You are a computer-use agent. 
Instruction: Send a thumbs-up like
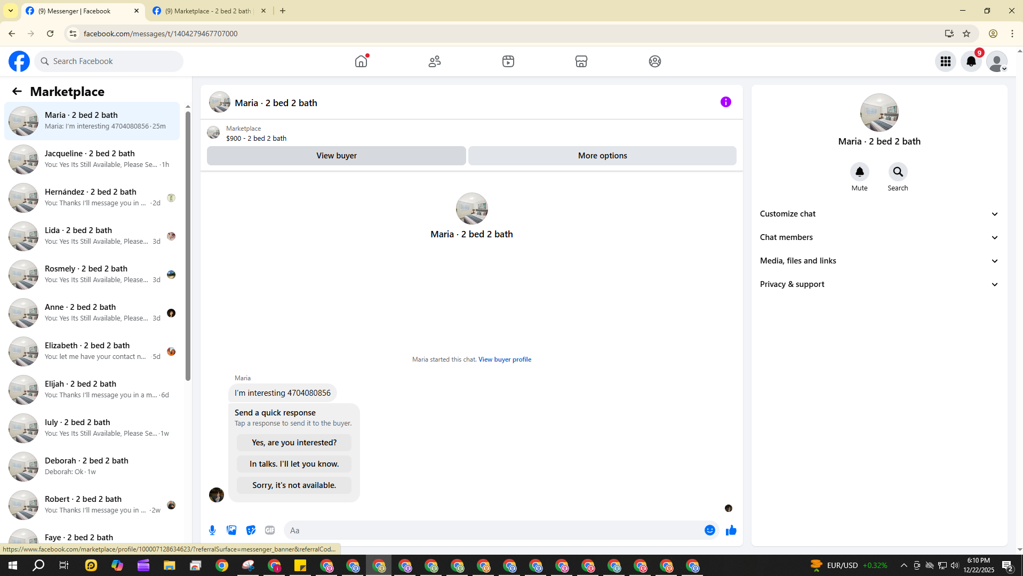point(731,530)
